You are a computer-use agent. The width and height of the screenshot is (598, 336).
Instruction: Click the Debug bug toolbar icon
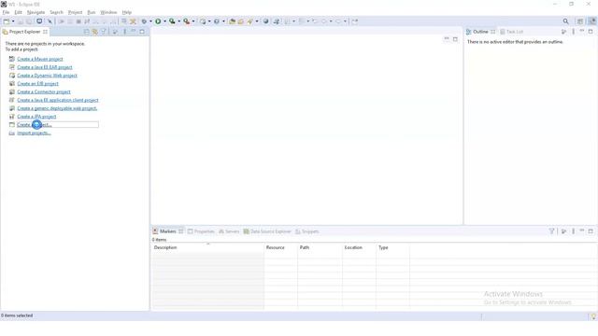[144, 21]
